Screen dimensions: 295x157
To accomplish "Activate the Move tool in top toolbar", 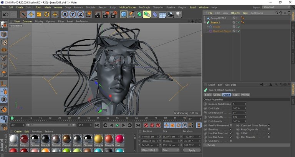I will click(31, 14).
